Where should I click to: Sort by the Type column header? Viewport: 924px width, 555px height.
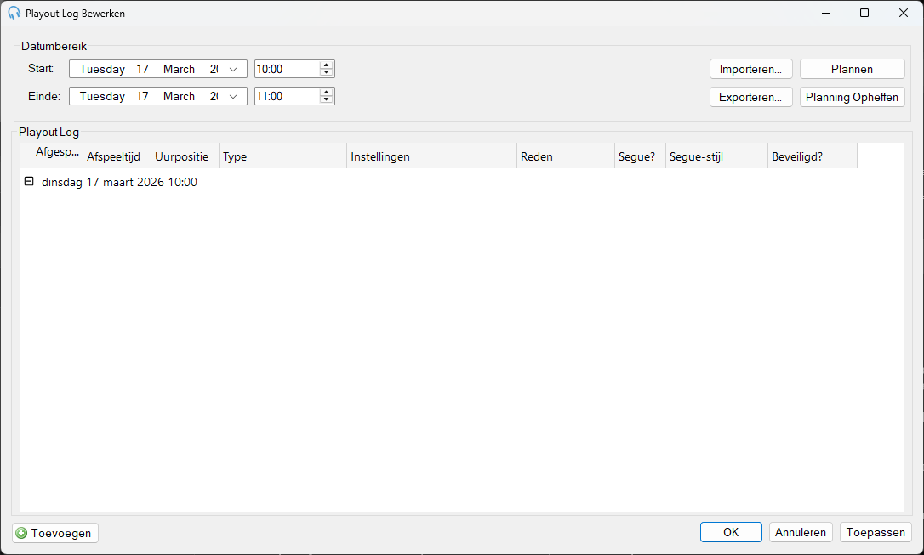point(282,156)
